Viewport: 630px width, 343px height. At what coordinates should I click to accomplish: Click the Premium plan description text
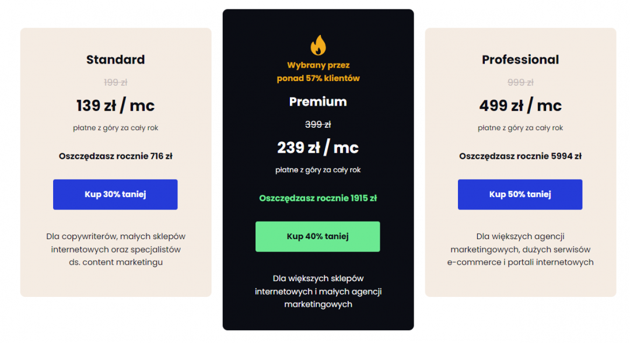(x=318, y=291)
